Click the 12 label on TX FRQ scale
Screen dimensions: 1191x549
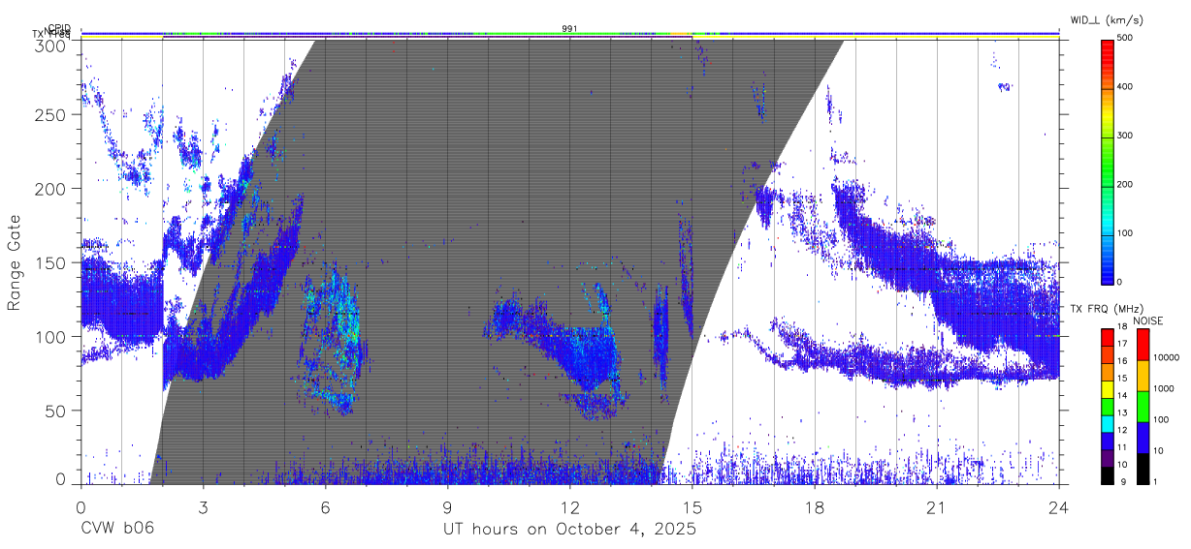coord(1121,429)
